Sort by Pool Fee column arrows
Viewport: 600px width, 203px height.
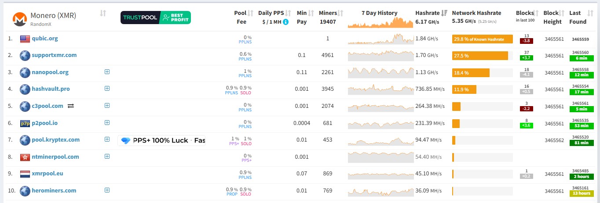pyautogui.click(x=250, y=13)
